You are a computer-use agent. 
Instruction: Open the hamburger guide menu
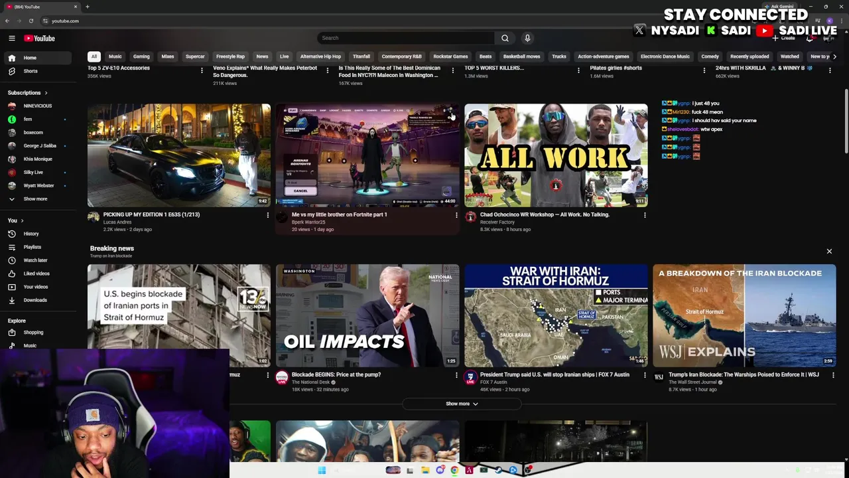coord(12,39)
